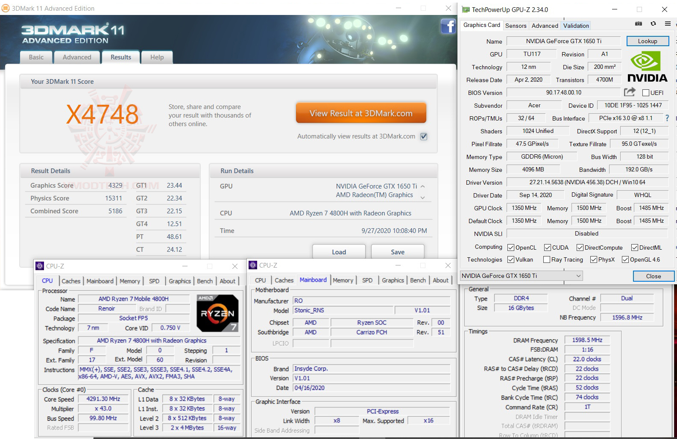Click the Lookup button in GPU-Z
Screen dimensions: 677x439
(x=648, y=41)
